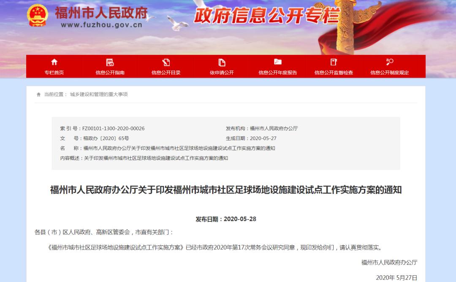Select the document icon above 信息公开目录

tap(166, 62)
